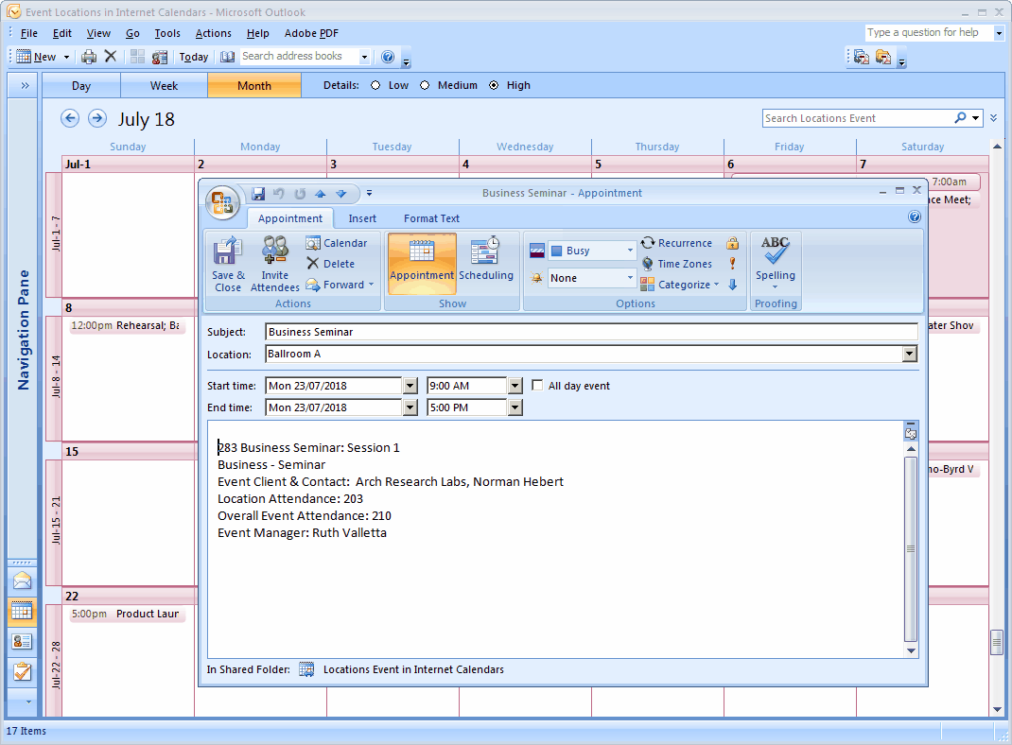Open the Adobe PDF menu
Image resolution: width=1012 pixels, height=745 pixels.
coord(311,33)
